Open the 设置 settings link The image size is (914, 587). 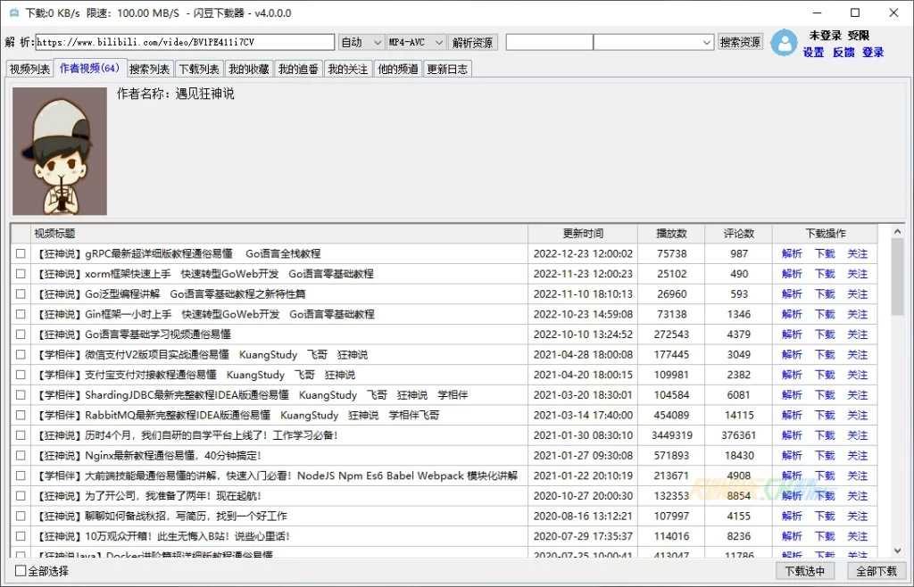point(813,53)
